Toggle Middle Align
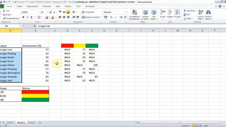 [64, 12]
